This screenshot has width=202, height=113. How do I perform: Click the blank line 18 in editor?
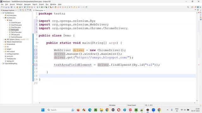point(117,76)
